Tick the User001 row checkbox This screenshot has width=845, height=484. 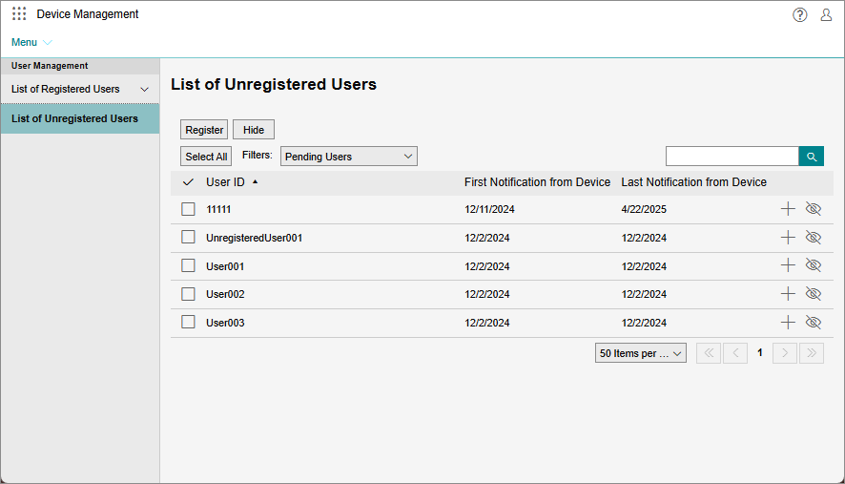click(188, 265)
